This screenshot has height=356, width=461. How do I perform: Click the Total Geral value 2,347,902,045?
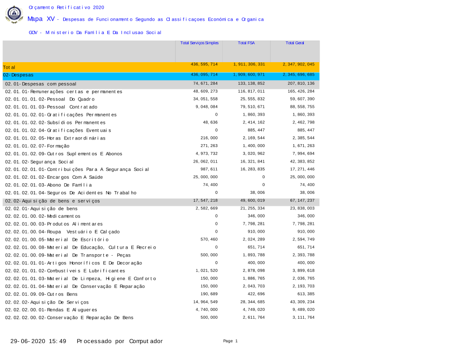tap(298, 64)
